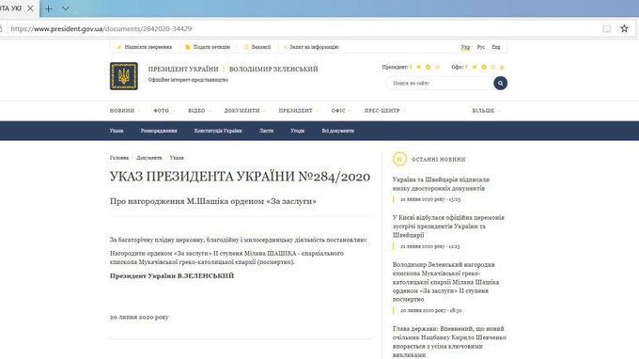Open the Запит на інформацію link
Viewport: 639px width, 359px height.
pyautogui.click(x=314, y=47)
